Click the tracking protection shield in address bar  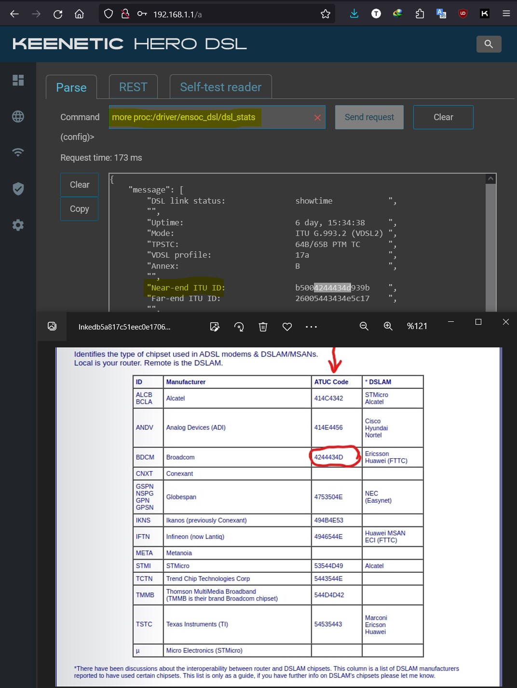click(109, 14)
